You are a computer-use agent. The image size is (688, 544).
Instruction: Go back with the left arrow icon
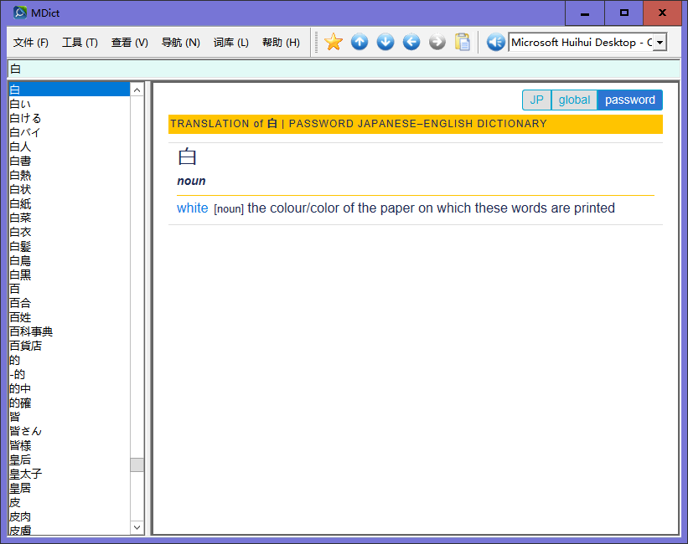(x=411, y=42)
